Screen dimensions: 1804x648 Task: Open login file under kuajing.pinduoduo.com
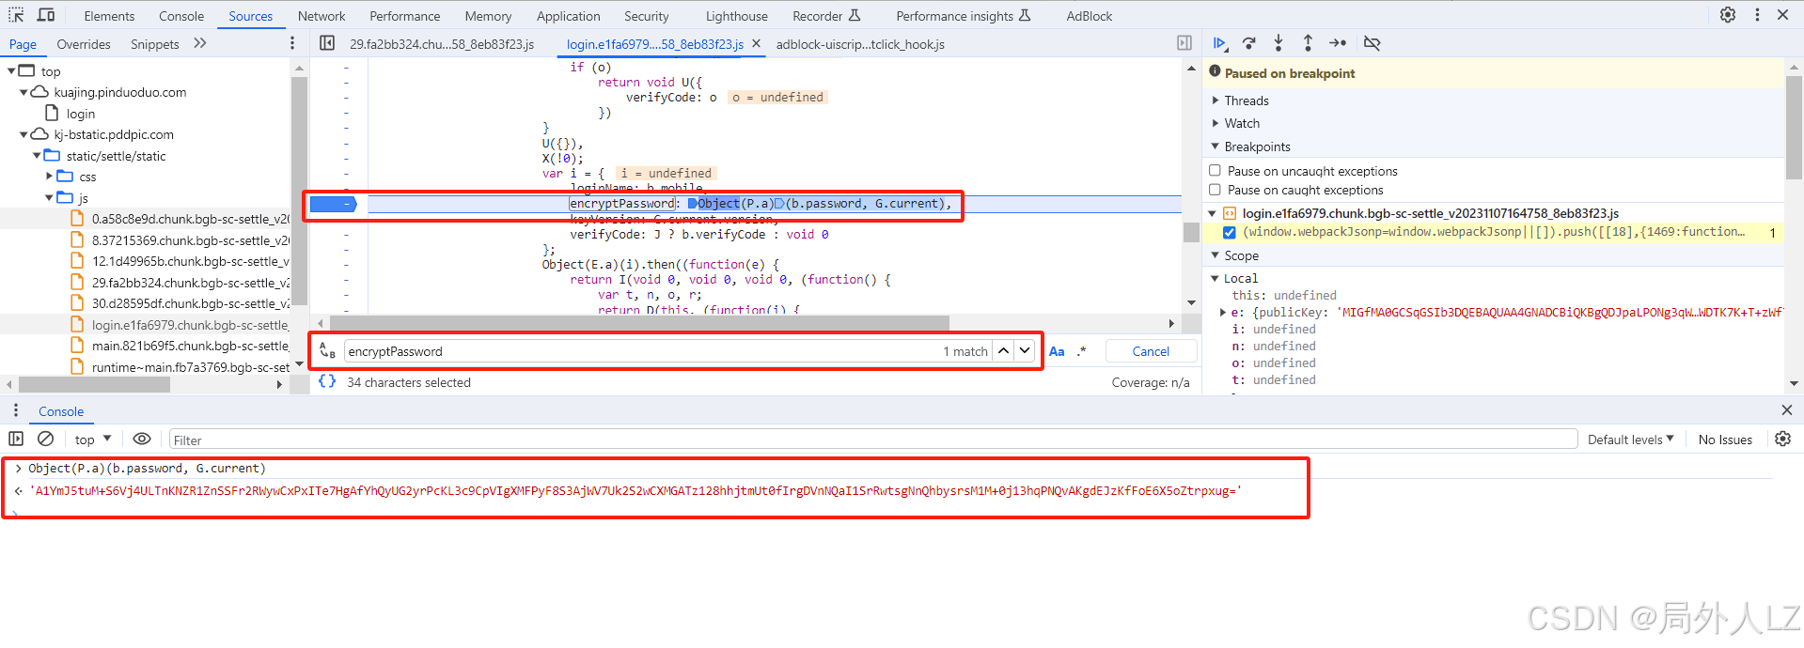(81, 114)
